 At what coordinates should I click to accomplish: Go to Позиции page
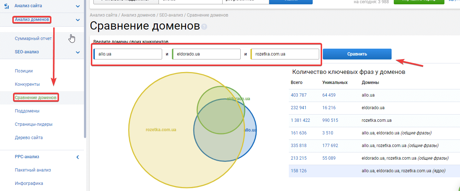click(24, 71)
